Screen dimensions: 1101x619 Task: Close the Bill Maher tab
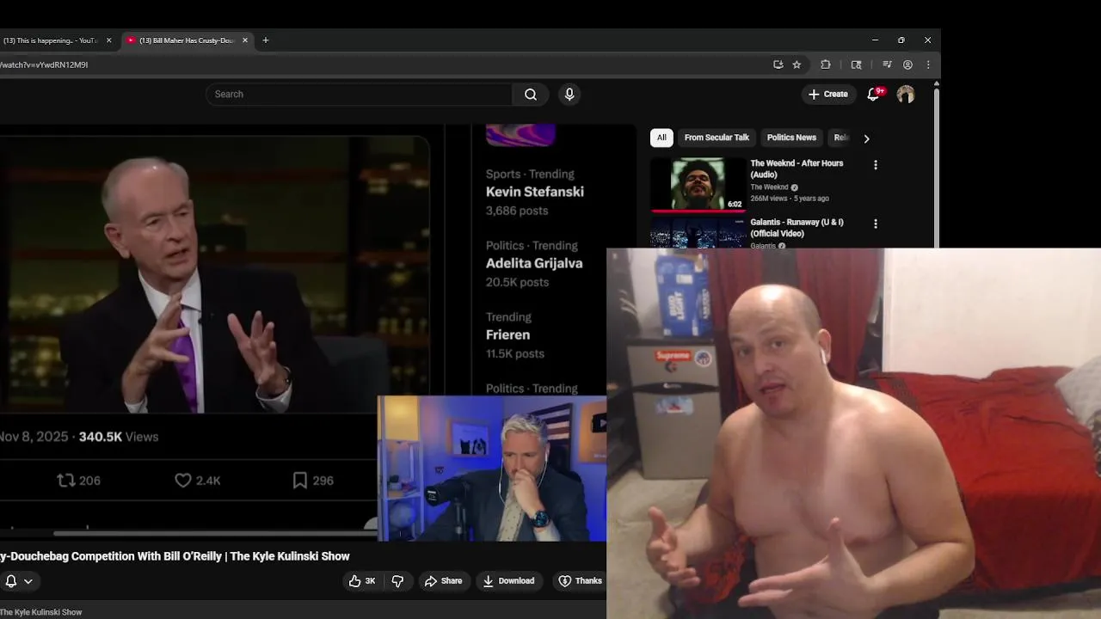tap(245, 40)
